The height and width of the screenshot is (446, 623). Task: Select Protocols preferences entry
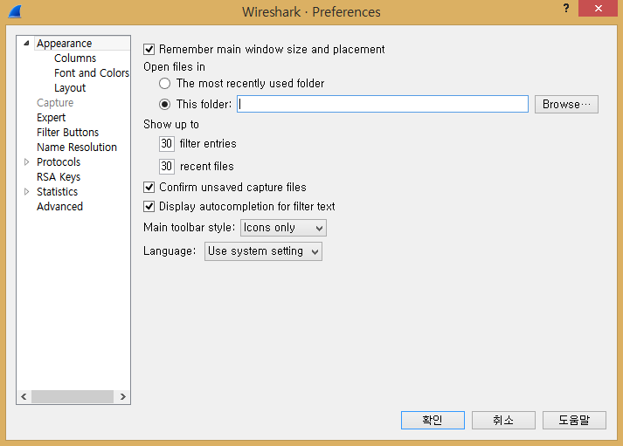[59, 162]
